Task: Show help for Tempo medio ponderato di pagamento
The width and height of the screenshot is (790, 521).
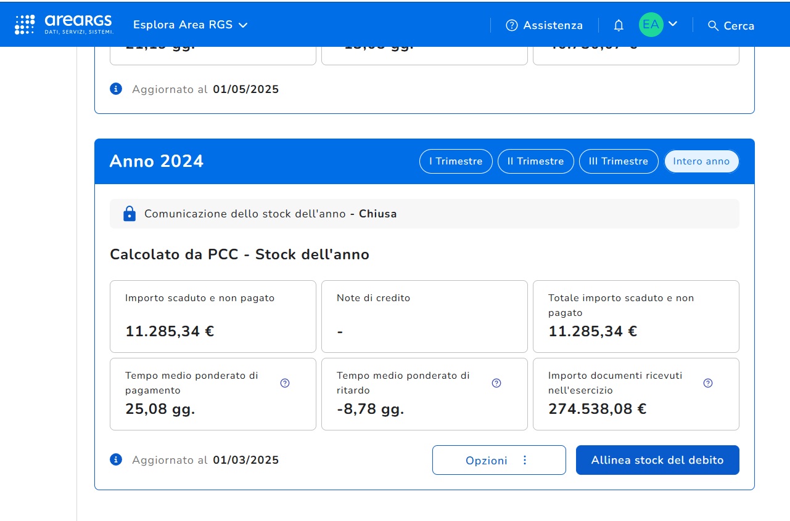Action: [285, 383]
